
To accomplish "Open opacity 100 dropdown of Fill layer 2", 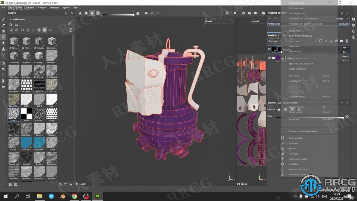I will click(346, 52).
